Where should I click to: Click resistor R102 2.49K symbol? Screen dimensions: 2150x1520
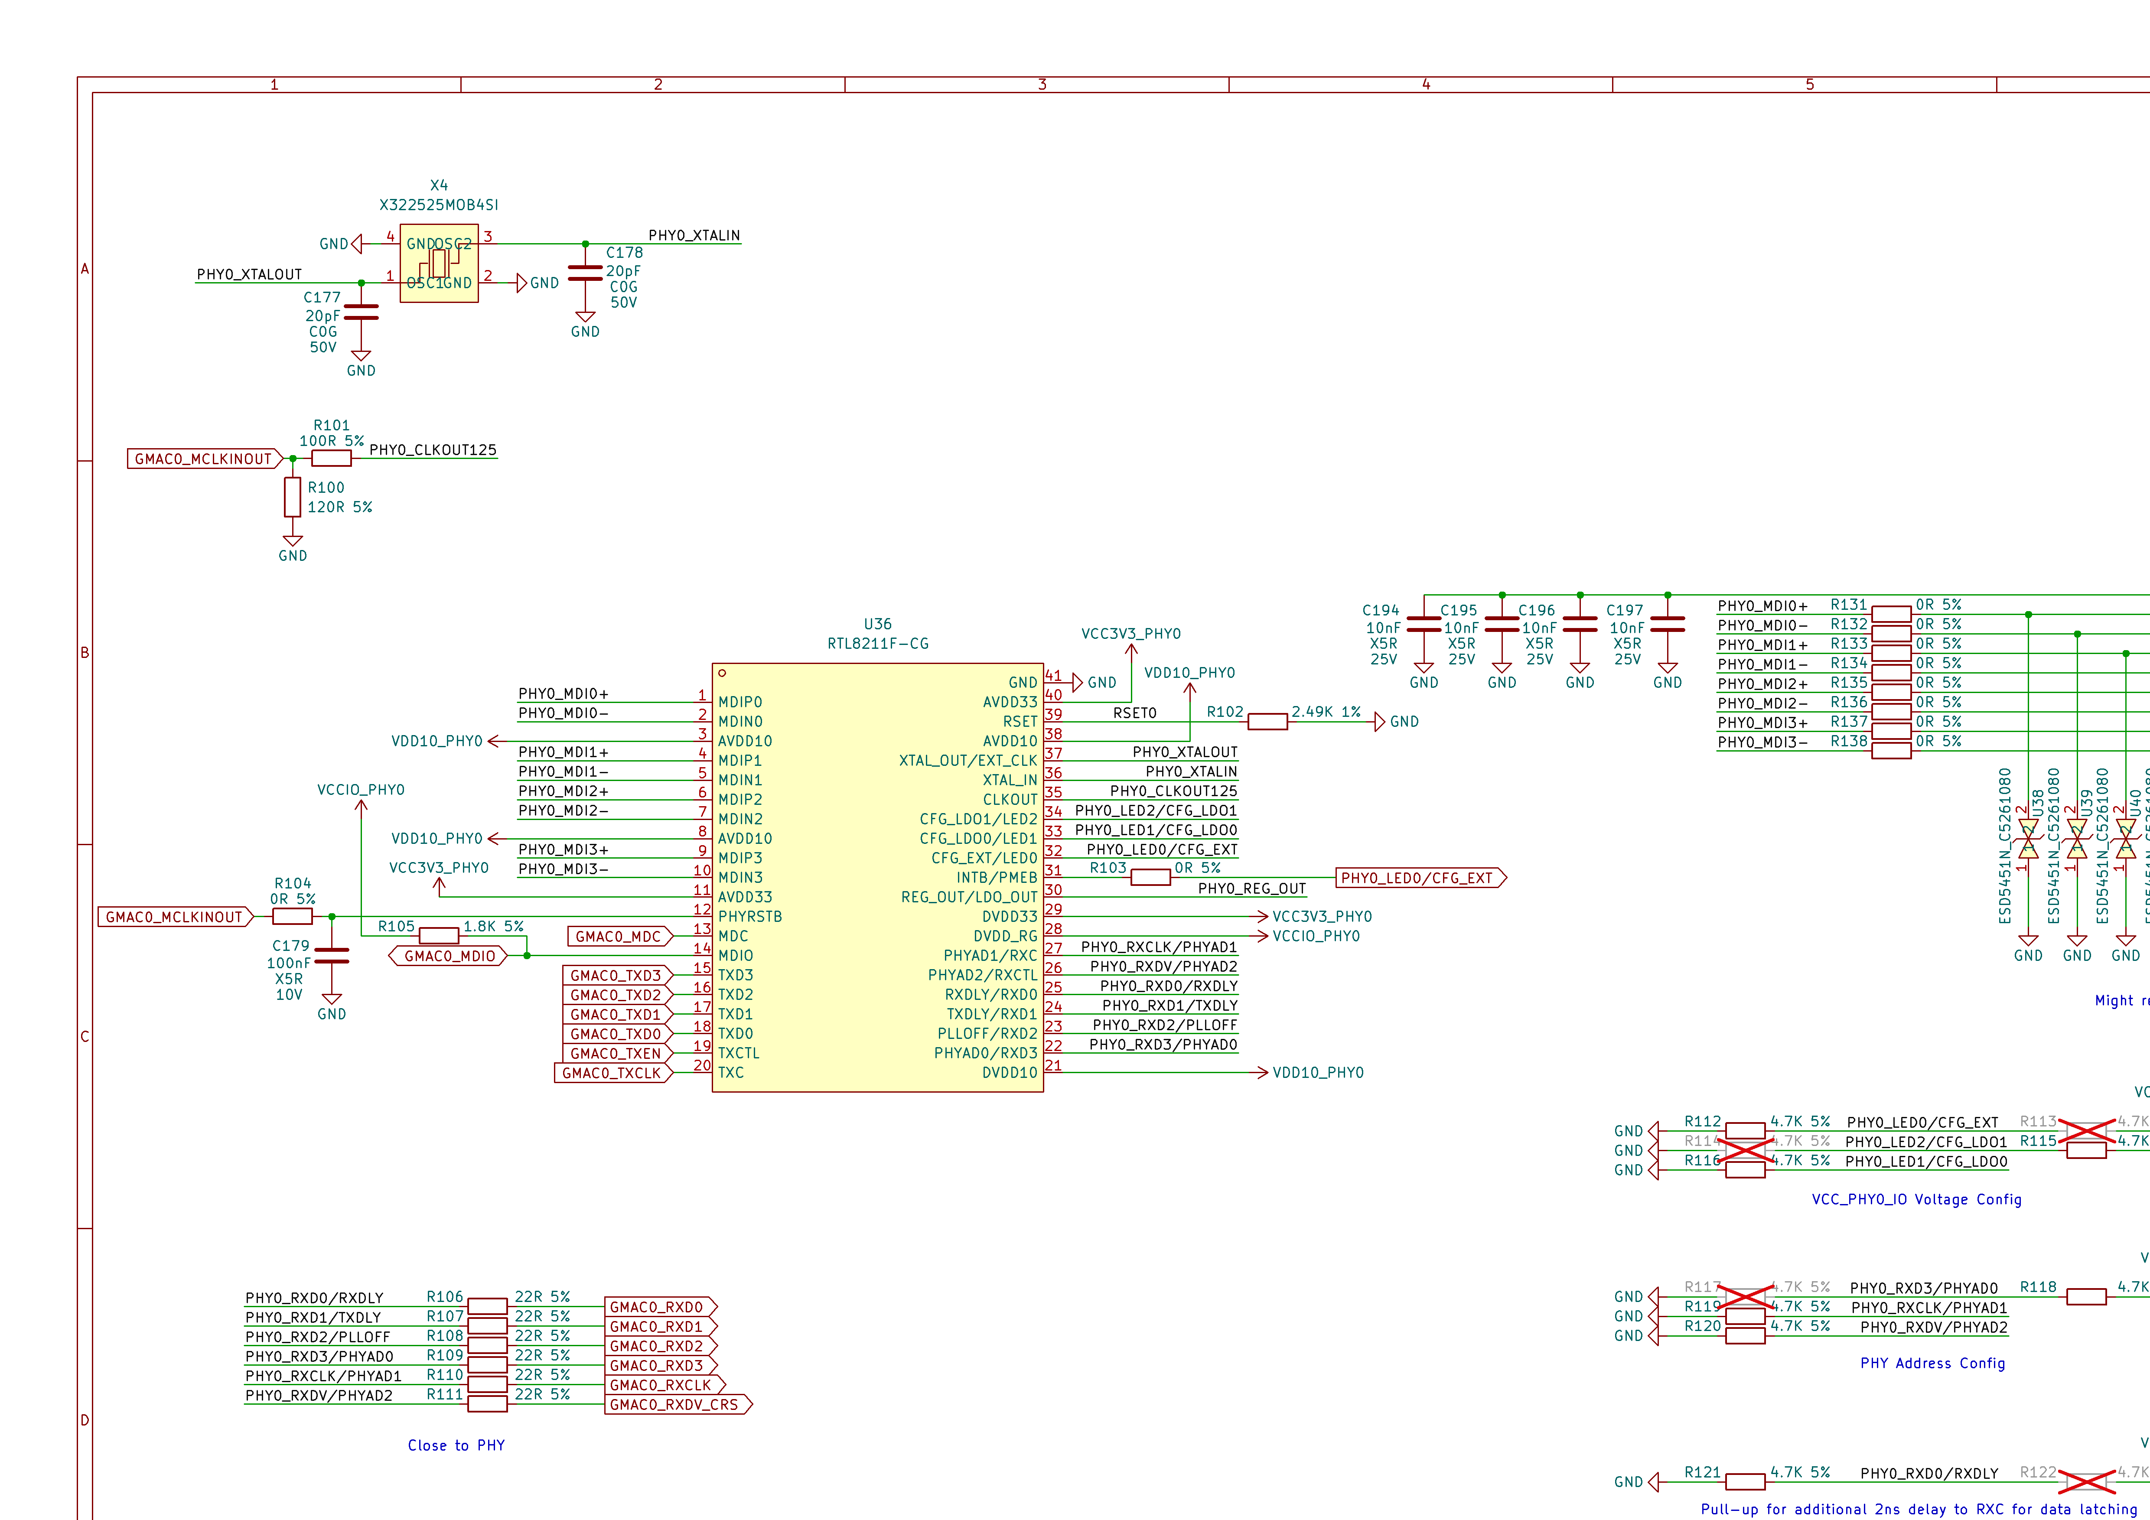coord(1267,721)
